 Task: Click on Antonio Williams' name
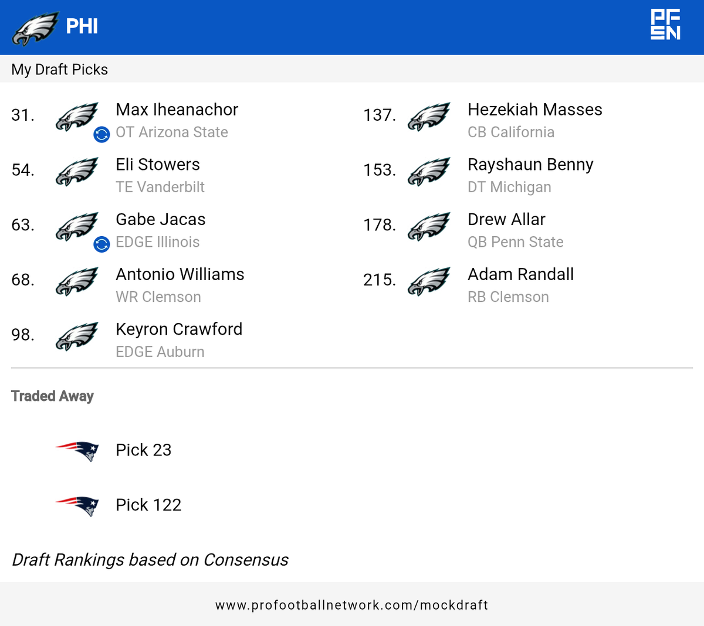pos(180,274)
